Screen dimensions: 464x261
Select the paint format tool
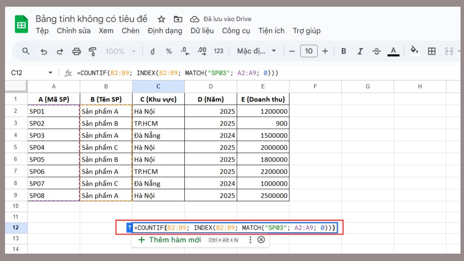click(x=92, y=51)
